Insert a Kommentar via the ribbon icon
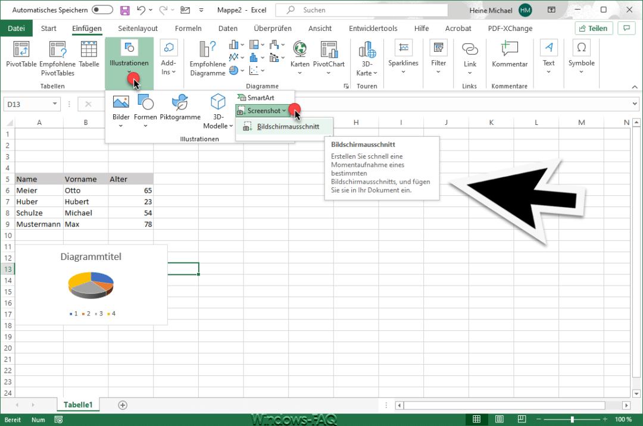Screen dimensions: 643x426 pos(509,48)
